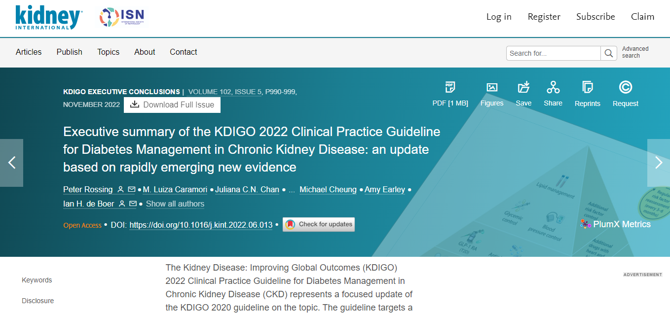The height and width of the screenshot is (313, 670).
Task: Open the Topics menu
Action: [108, 52]
